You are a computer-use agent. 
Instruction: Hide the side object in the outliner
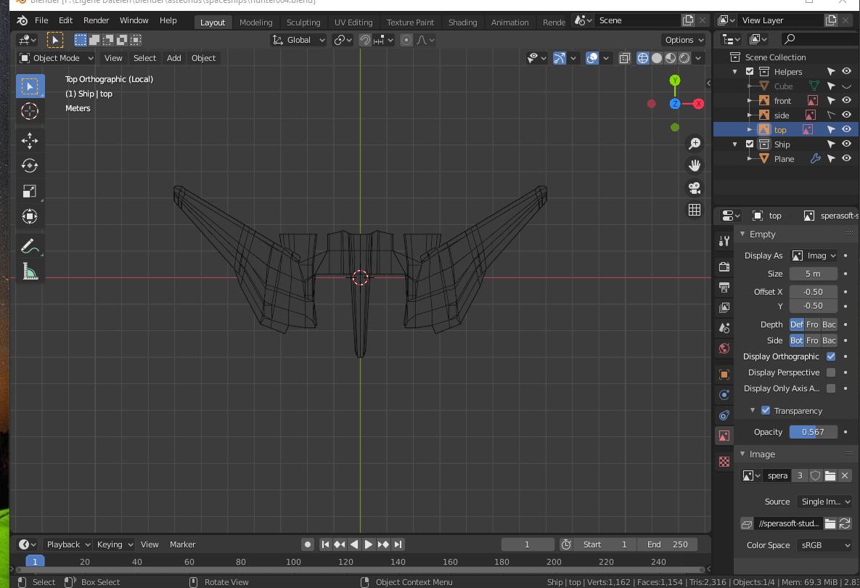tap(846, 115)
